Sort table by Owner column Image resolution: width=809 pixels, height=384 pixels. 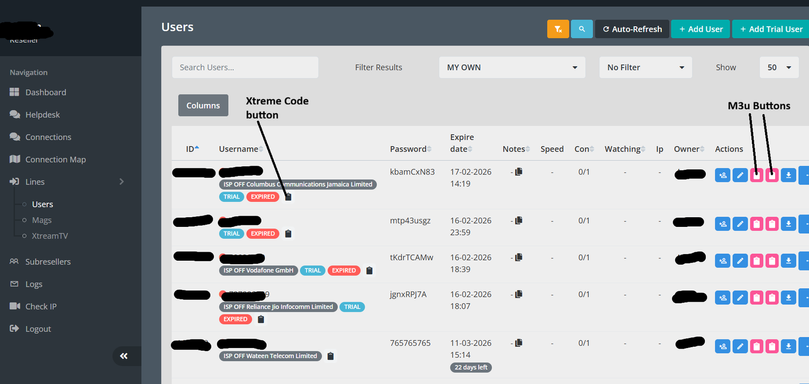(x=689, y=149)
